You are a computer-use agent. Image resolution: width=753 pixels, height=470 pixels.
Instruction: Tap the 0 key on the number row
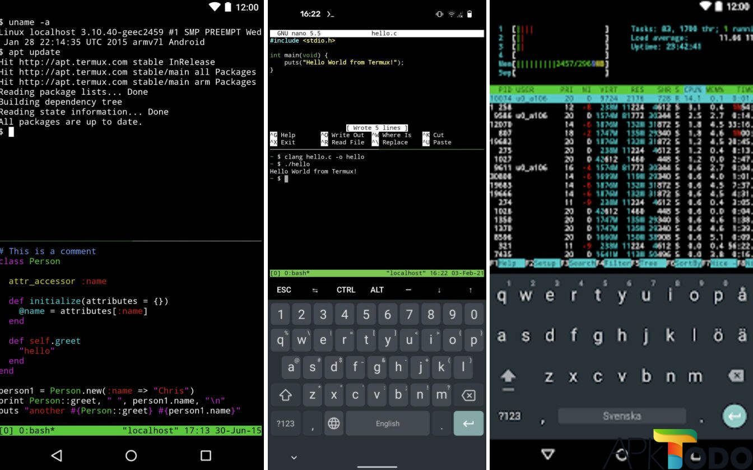474,314
